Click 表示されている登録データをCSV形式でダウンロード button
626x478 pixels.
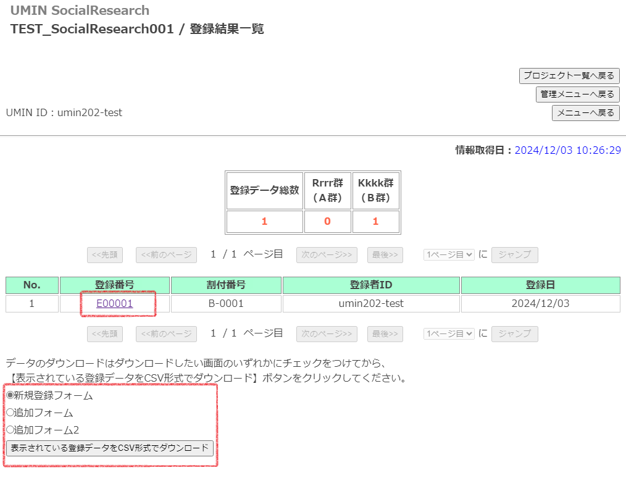click(110, 448)
